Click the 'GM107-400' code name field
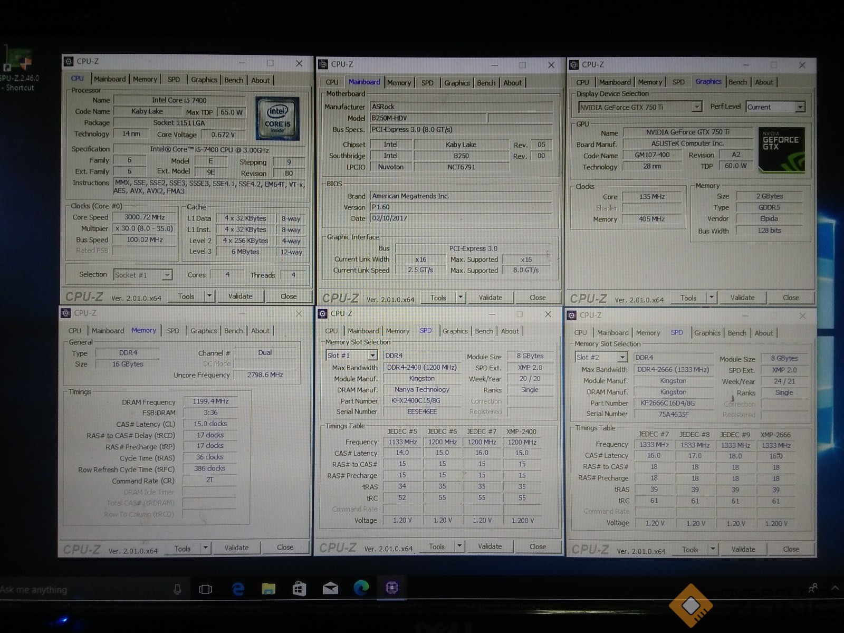844x633 pixels. point(652,155)
